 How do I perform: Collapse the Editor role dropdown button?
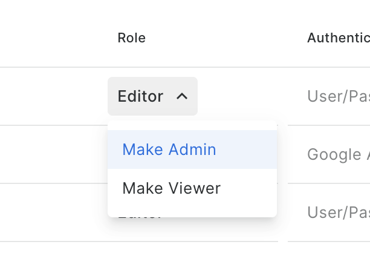tap(152, 96)
